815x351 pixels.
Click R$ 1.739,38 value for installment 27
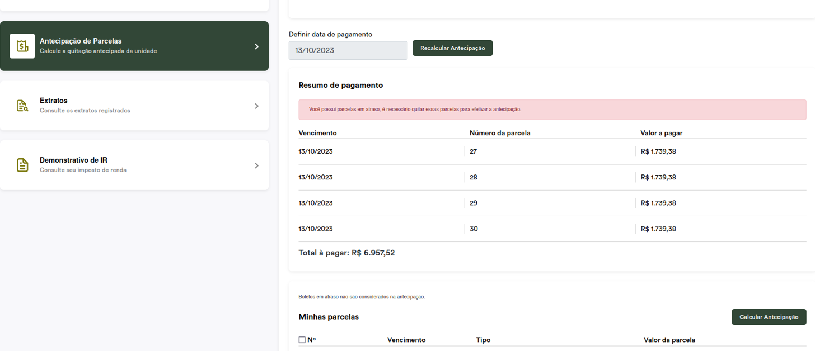click(658, 151)
